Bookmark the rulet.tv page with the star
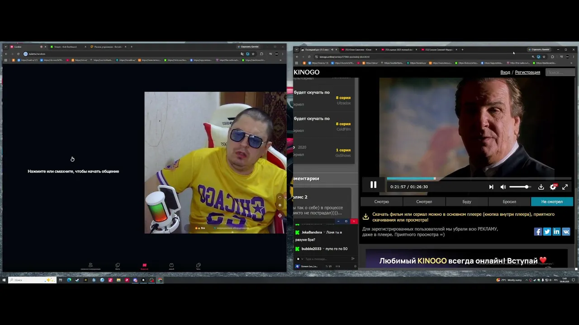579x325 pixels. click(x=253, y=54)
